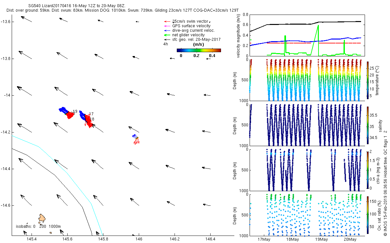Click the isolated glider arrows near longitude 146
The image size is (390, 243).
coord(136,139)
